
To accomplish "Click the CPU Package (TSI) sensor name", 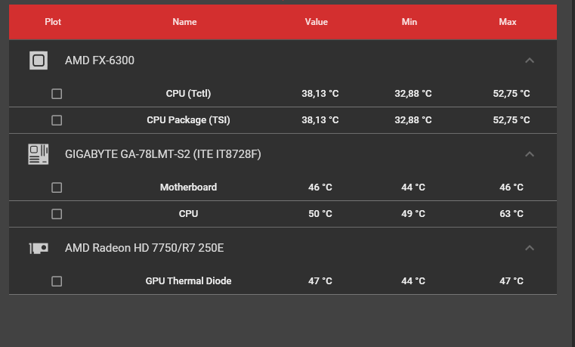I will tap(188, 120).
